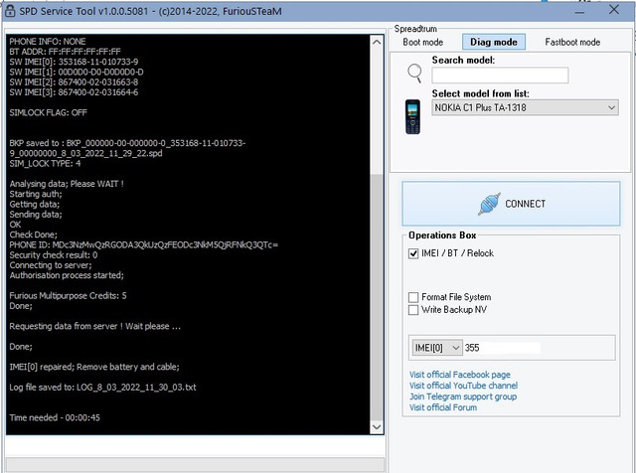
Task: Click log line 'SW IMEI[3]: 867400-02-031664-6'
Action: click(x=74, y=92)
